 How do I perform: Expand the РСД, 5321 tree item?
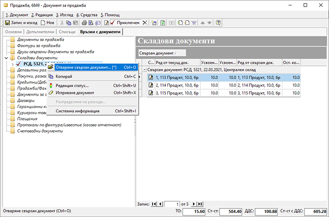pyautogui.click(x=12, y=65)
